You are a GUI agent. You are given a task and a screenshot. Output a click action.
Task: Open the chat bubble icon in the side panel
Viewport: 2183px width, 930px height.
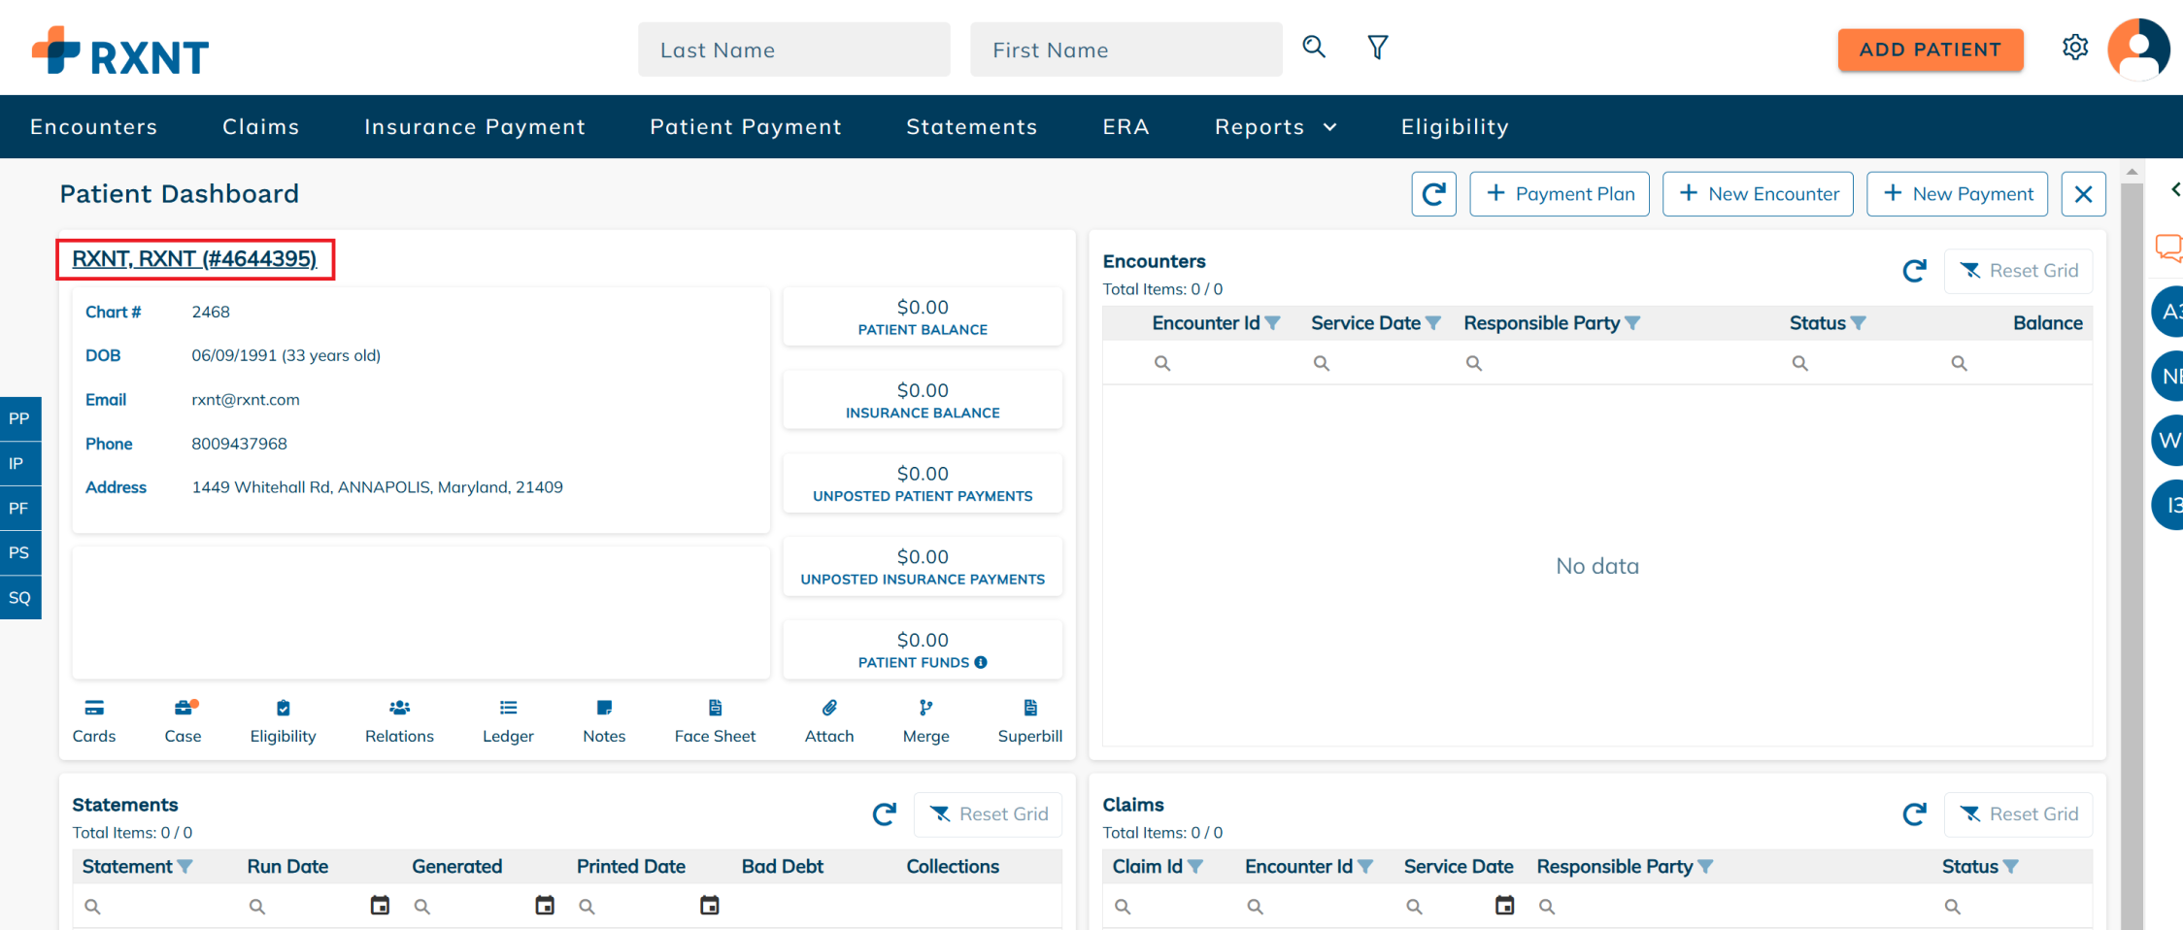click(2169, 248)
